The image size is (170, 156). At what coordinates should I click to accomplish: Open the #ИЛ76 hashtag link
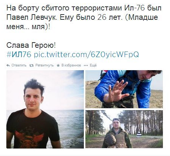[19, 54]
